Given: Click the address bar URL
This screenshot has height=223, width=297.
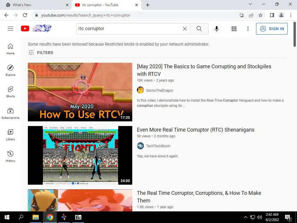Looking at the screenshot, I should click(x=86, y=15).
